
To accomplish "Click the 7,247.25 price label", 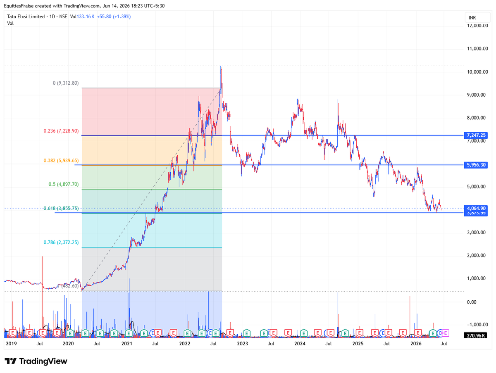I will pyautogui.click(x=476, y=135).
